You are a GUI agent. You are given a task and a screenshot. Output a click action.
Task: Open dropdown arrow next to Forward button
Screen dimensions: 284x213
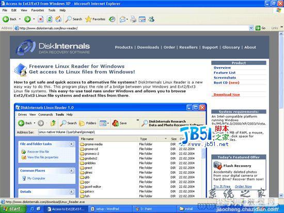tap(34, 19)
